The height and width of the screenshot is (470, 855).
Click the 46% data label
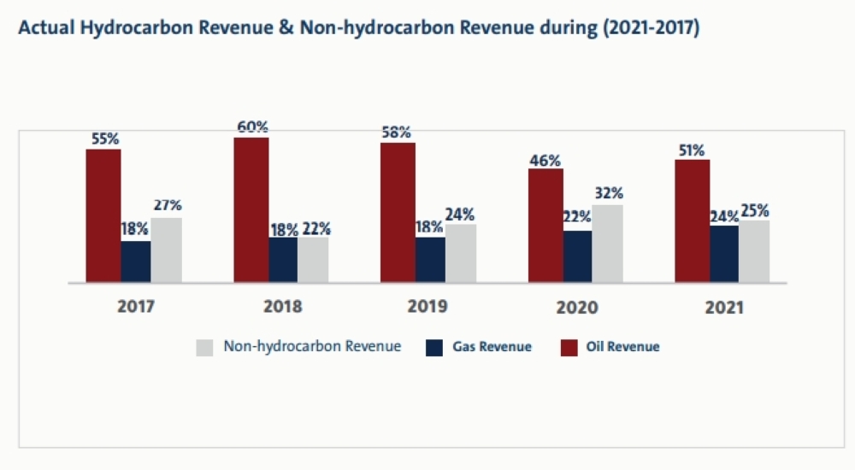(x=545, y=161)
